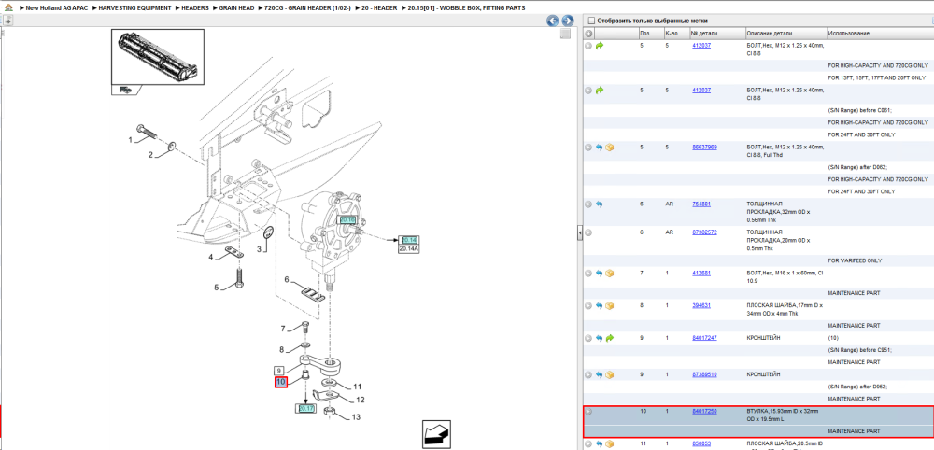Screen dimensions: 934x450
Task: Navigate to previous figure with back arrow
Action: tap(553, 21)
